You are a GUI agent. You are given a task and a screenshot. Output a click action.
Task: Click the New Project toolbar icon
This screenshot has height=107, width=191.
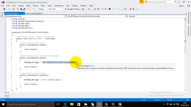13,9
